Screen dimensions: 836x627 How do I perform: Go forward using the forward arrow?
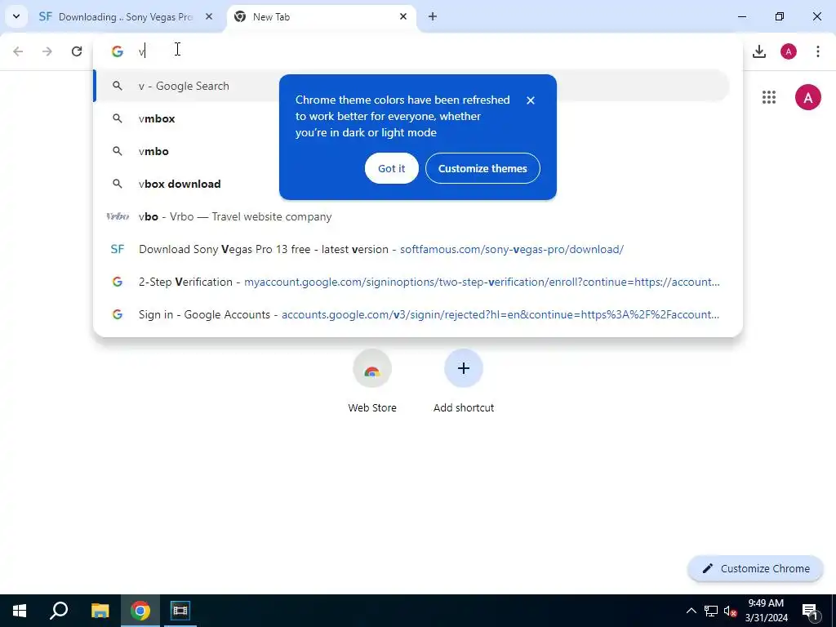click(x=47, y=51)
